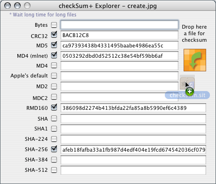This screenshot has width=216, height=184.
Task: Close the checkSum+ Explorer window
Action: click(x=8, y=6)
